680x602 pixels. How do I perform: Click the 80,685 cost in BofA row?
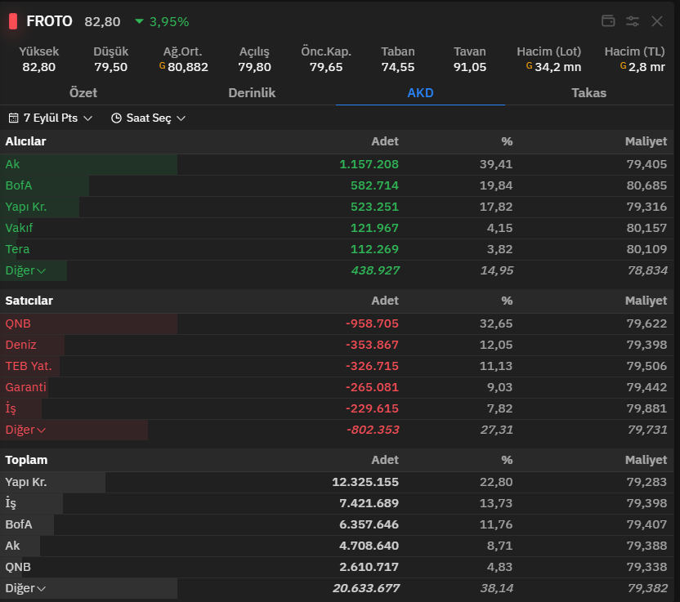click(x=646, y=186)
